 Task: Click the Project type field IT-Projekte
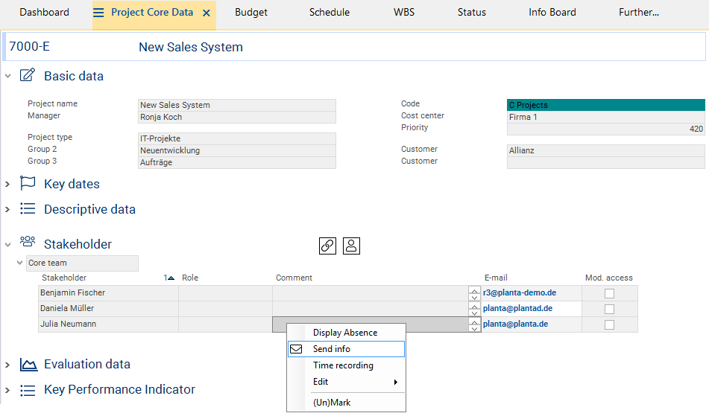click(x=237, y=138)
